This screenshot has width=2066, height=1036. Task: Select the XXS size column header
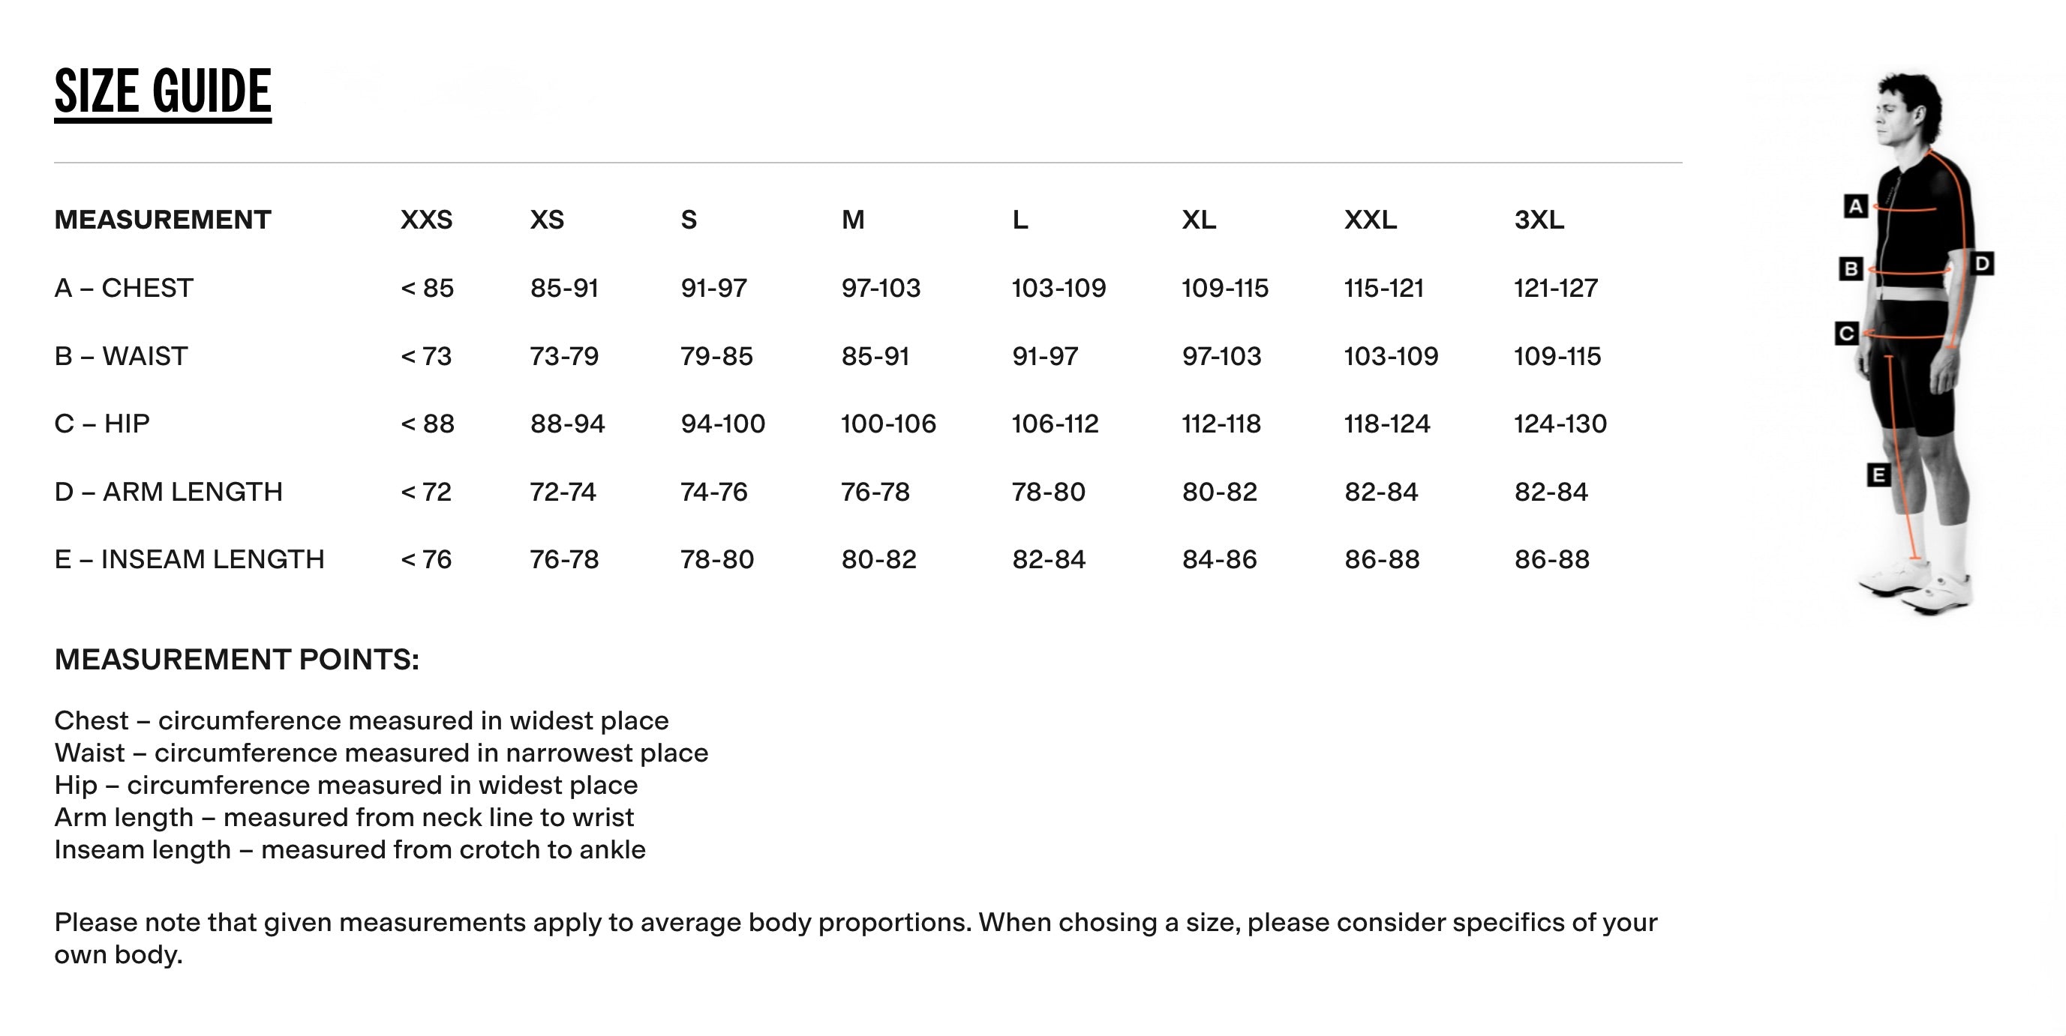click(426, 220)
